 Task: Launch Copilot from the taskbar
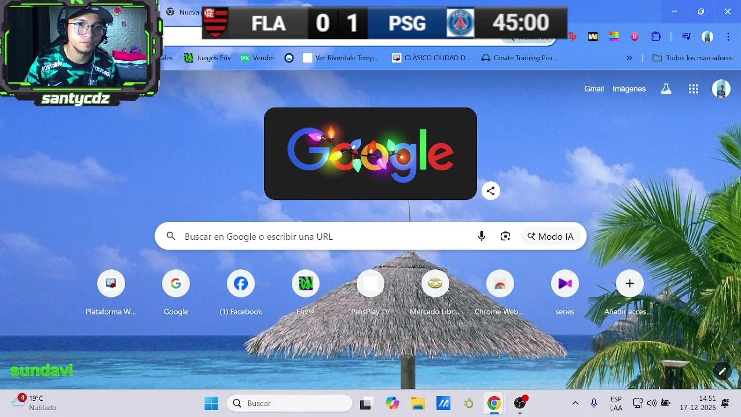(x=392, y=404)
